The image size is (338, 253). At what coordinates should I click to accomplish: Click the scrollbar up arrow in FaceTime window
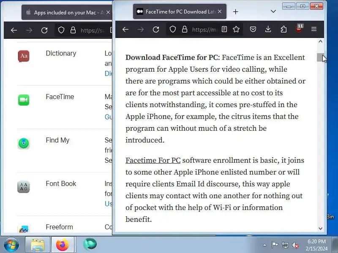(x=320, y=41)
